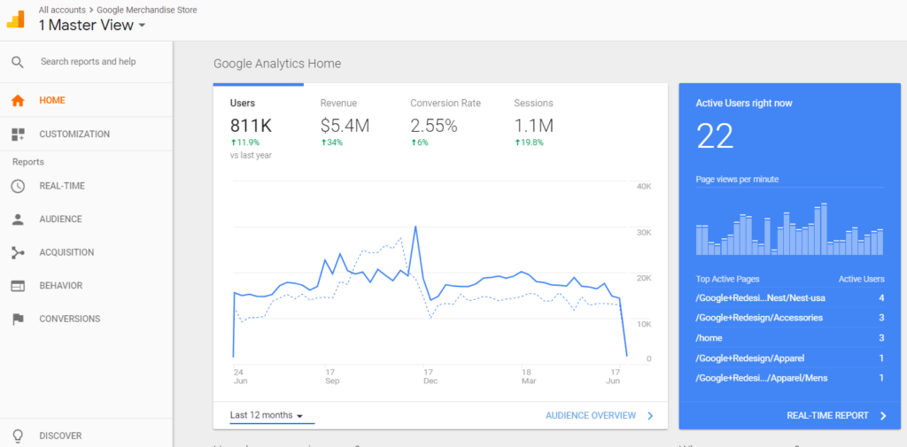Click the 2.55% conversion rate value
Viewport: 907px width, 447px height.
click(434, 126)
